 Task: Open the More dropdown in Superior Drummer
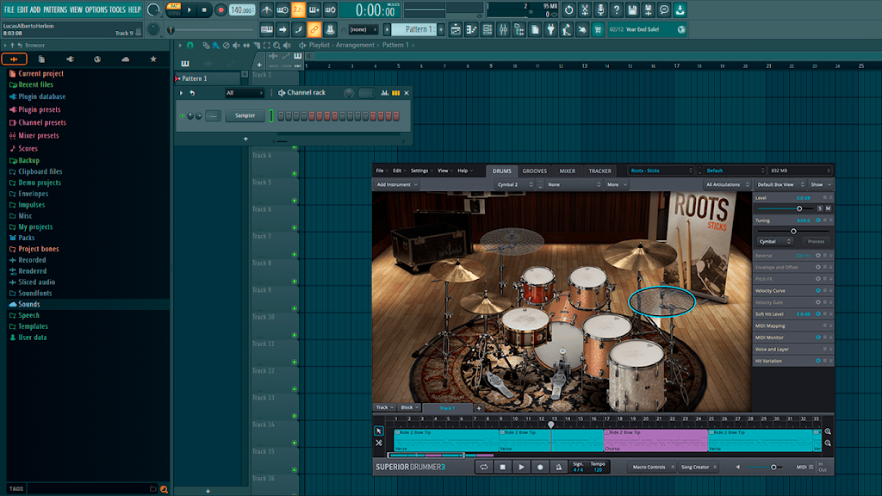coord(617,184)
